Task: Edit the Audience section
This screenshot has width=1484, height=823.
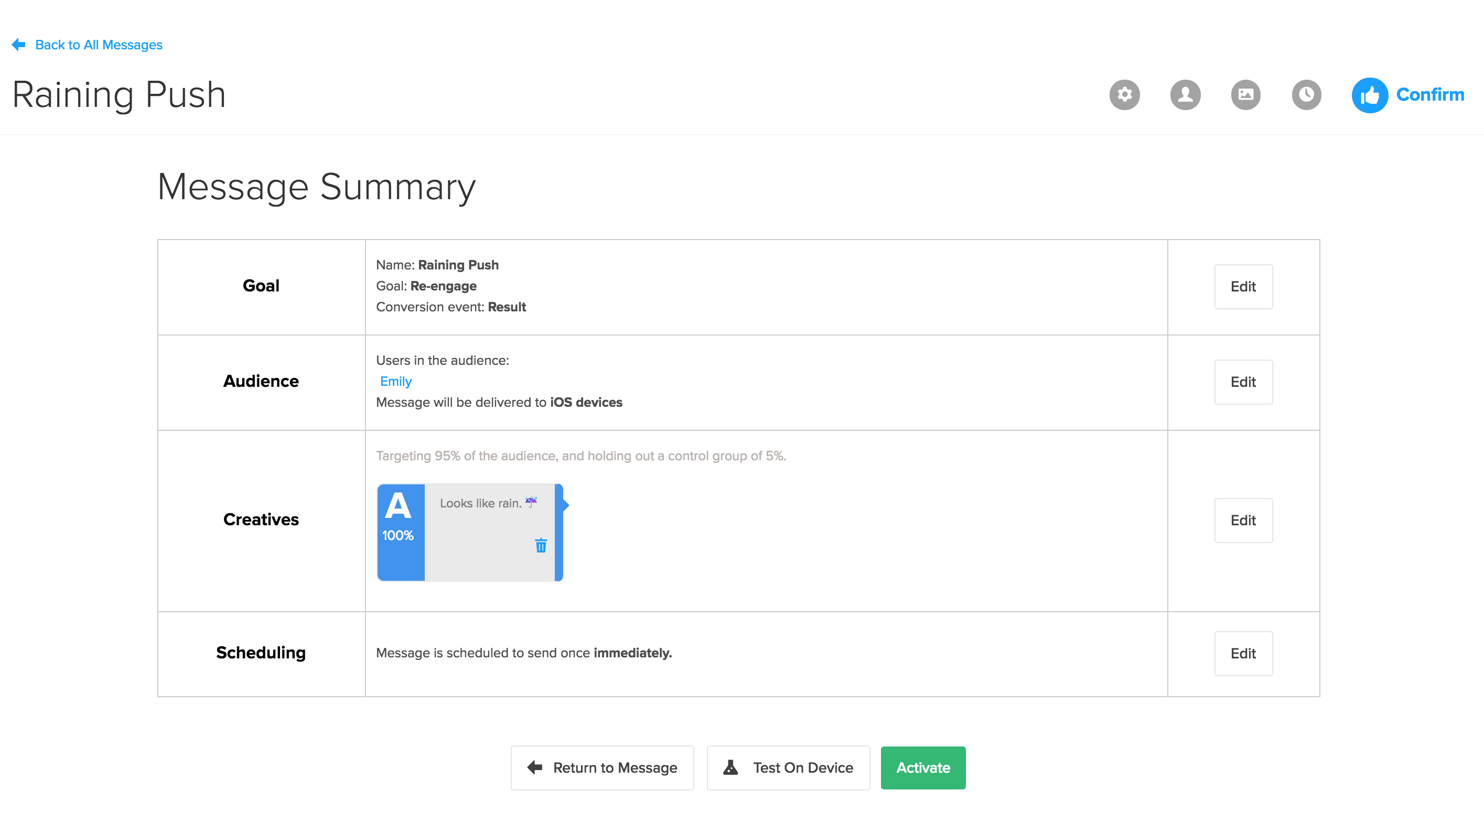Action: (1243, 382)
